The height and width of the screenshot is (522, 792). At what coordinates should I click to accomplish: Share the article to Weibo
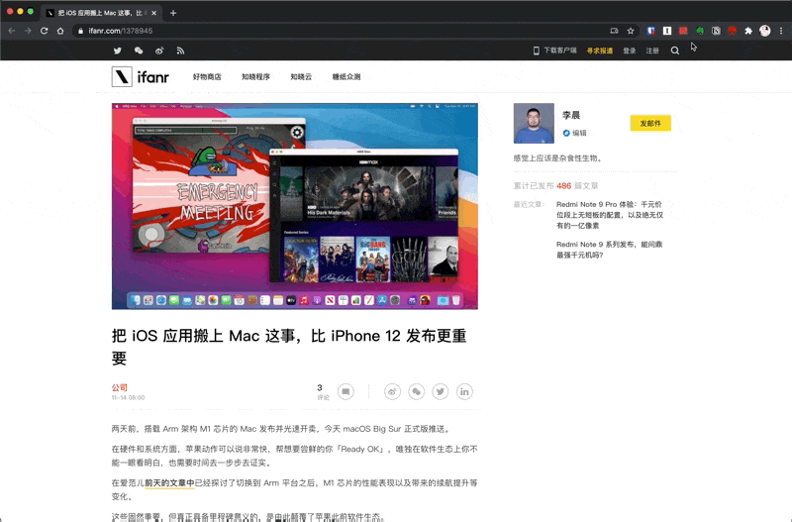392,391
